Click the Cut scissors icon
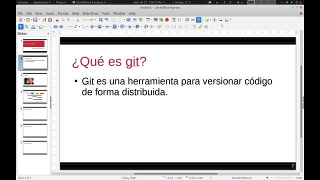The height and width of the screenshot is (180, 320). (57, 20)
